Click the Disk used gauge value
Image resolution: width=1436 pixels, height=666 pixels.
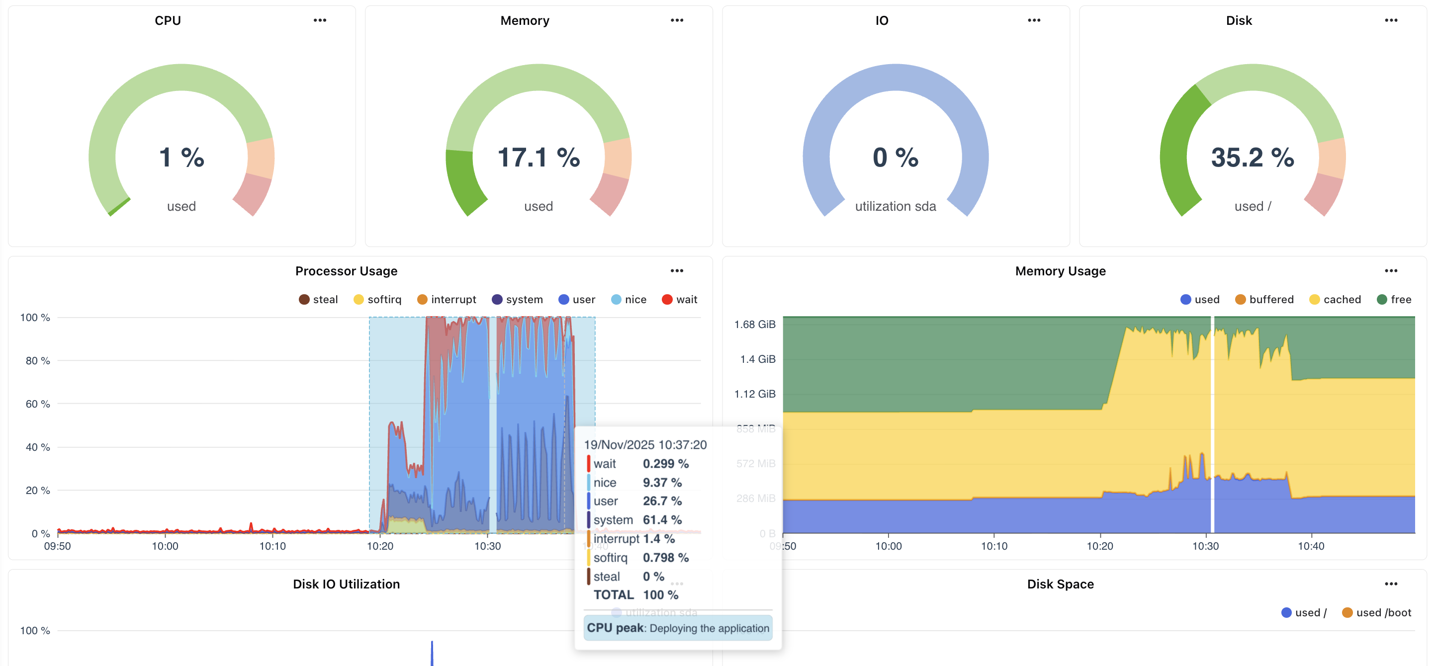1252,157
